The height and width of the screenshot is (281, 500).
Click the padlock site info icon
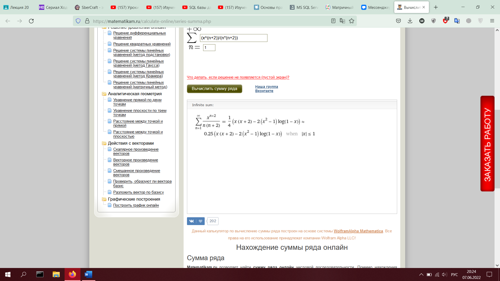click(x=87, y=21)
